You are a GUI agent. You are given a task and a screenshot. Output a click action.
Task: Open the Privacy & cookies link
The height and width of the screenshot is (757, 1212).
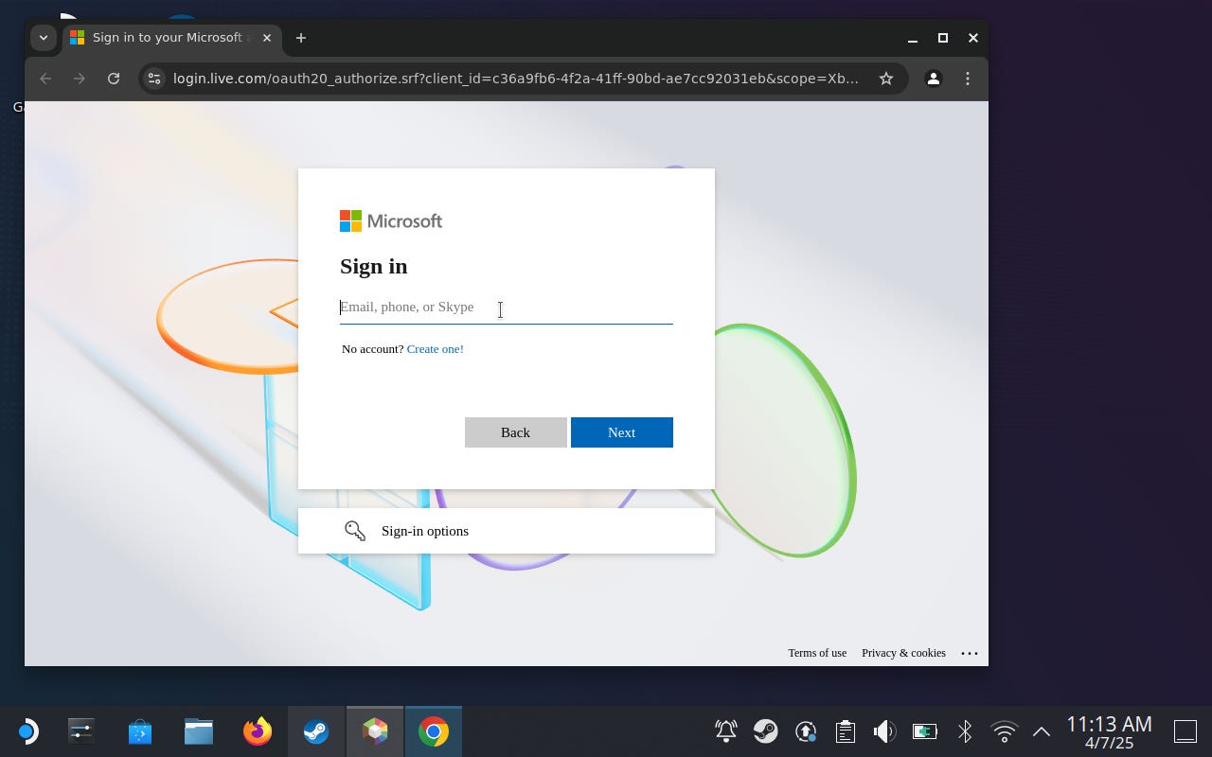pos(903,653)
